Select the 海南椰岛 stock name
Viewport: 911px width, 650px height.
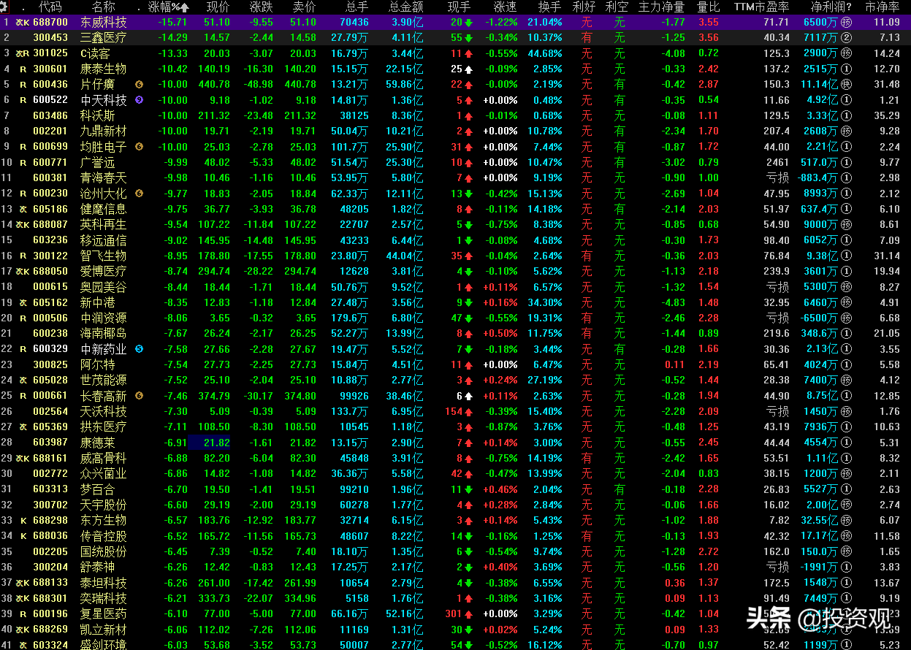(x=103, y=334)
